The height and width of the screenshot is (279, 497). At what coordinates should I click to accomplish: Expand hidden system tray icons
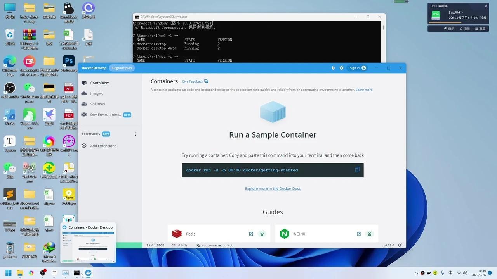[x=416, y=272]
